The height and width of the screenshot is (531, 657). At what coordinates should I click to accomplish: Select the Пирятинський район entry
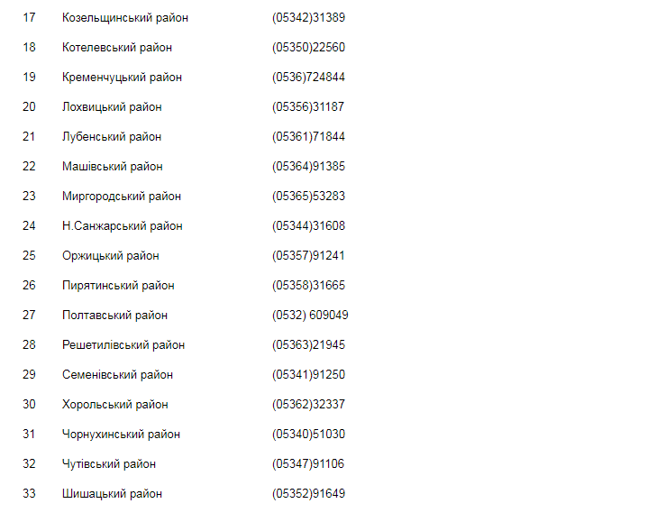tap(118, 286)
